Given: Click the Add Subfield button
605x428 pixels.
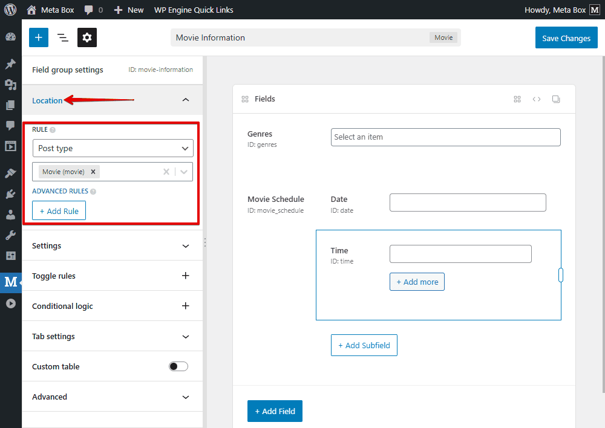Looking at the screenshot, I should point(364,345).
